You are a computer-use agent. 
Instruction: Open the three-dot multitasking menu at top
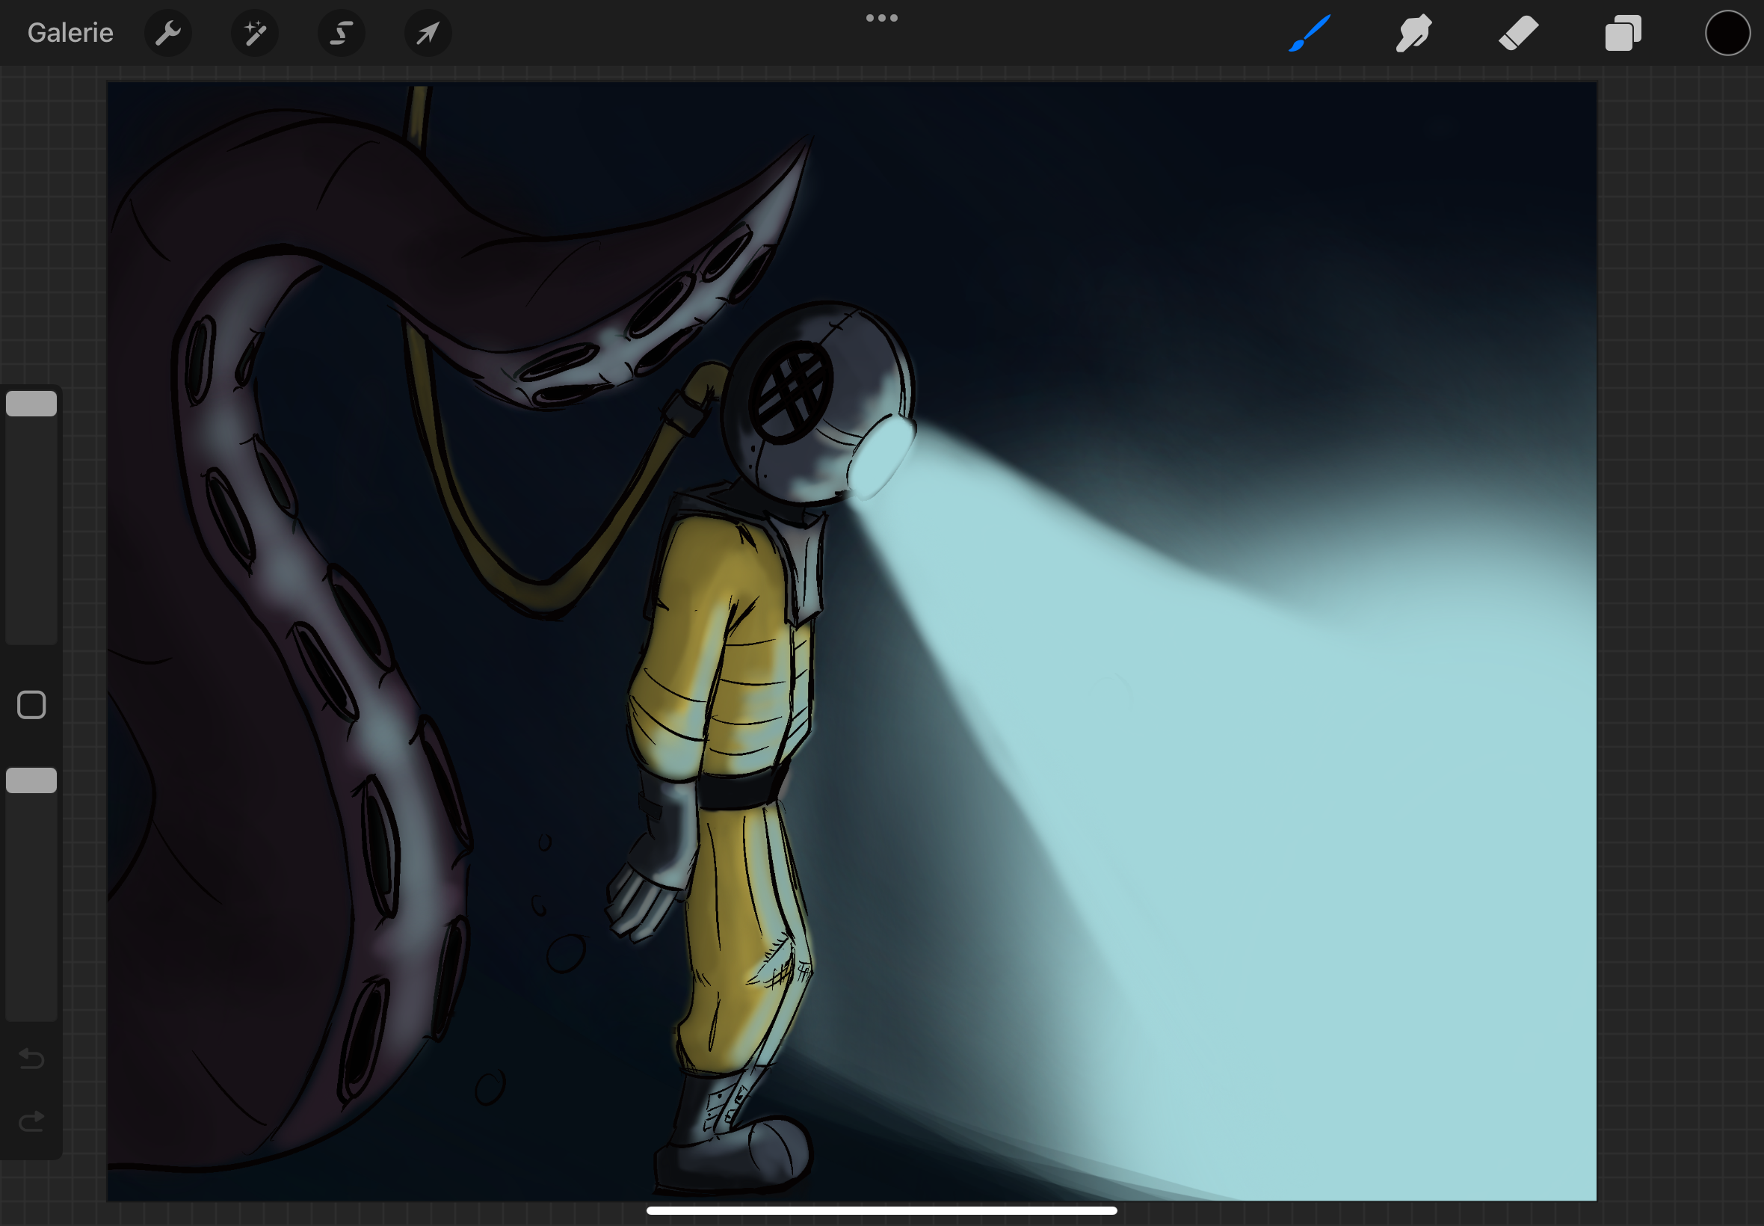point(881,18)
